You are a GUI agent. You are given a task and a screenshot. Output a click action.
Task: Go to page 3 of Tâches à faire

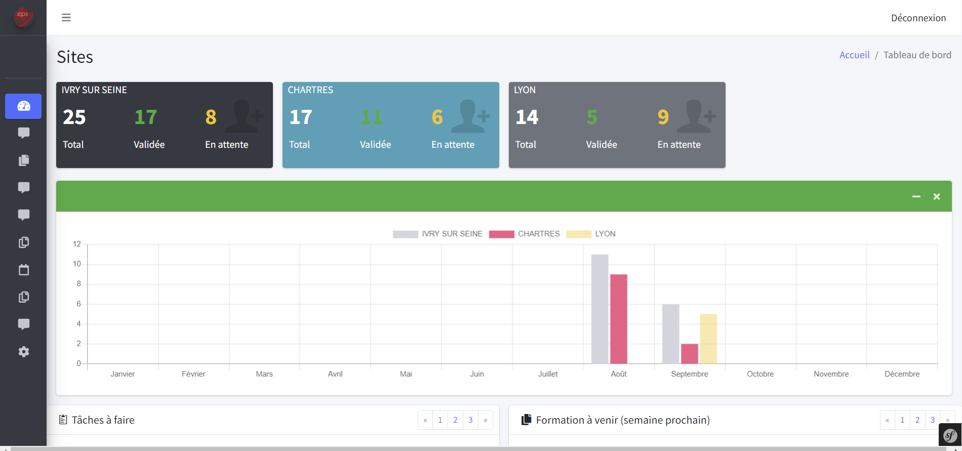(x=470, y=420)
